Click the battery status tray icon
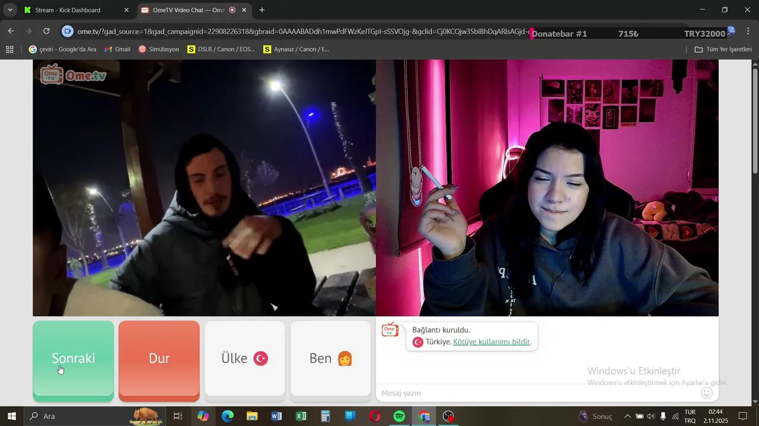 point(639,416)
